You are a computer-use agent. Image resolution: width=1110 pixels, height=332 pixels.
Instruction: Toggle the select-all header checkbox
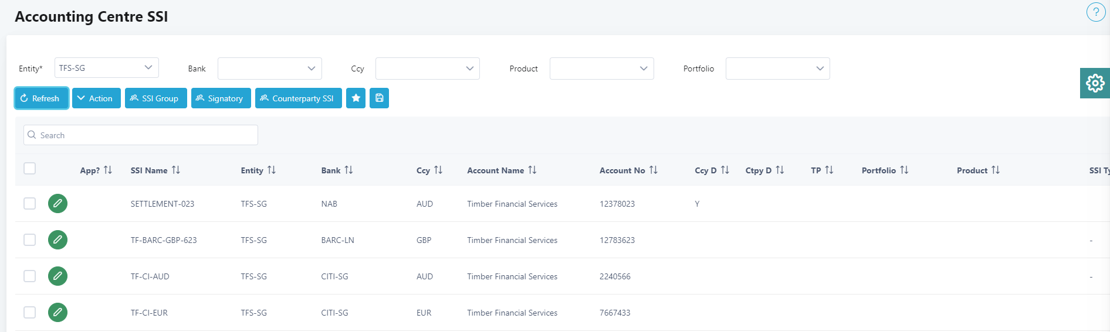[x=30, y=169]
